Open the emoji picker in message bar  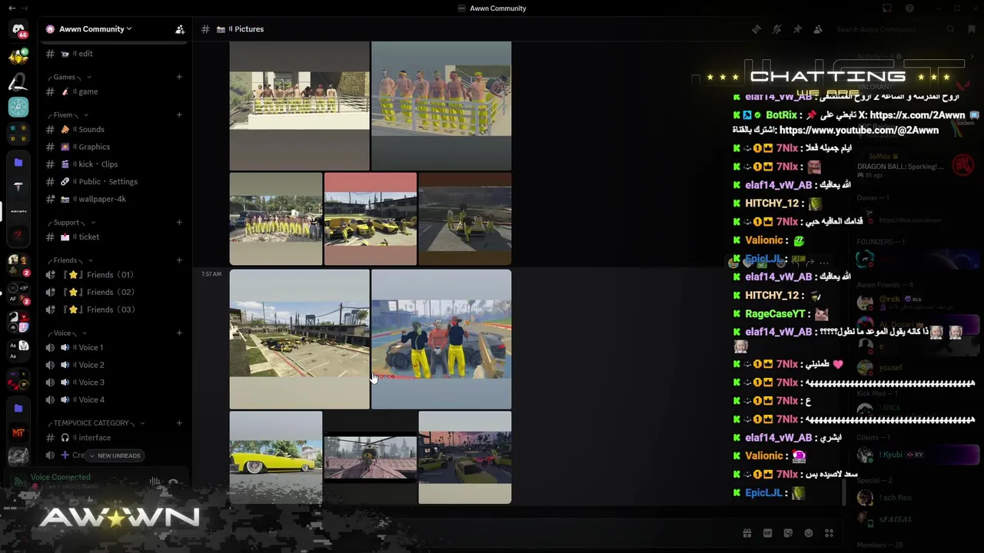click(x=809, y=533)
